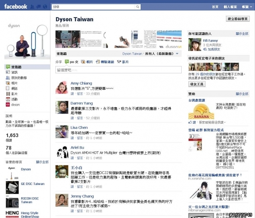This screenshot has height=218, width=255.
Task: Open the messages icon in header
Action: click(39, 7)
